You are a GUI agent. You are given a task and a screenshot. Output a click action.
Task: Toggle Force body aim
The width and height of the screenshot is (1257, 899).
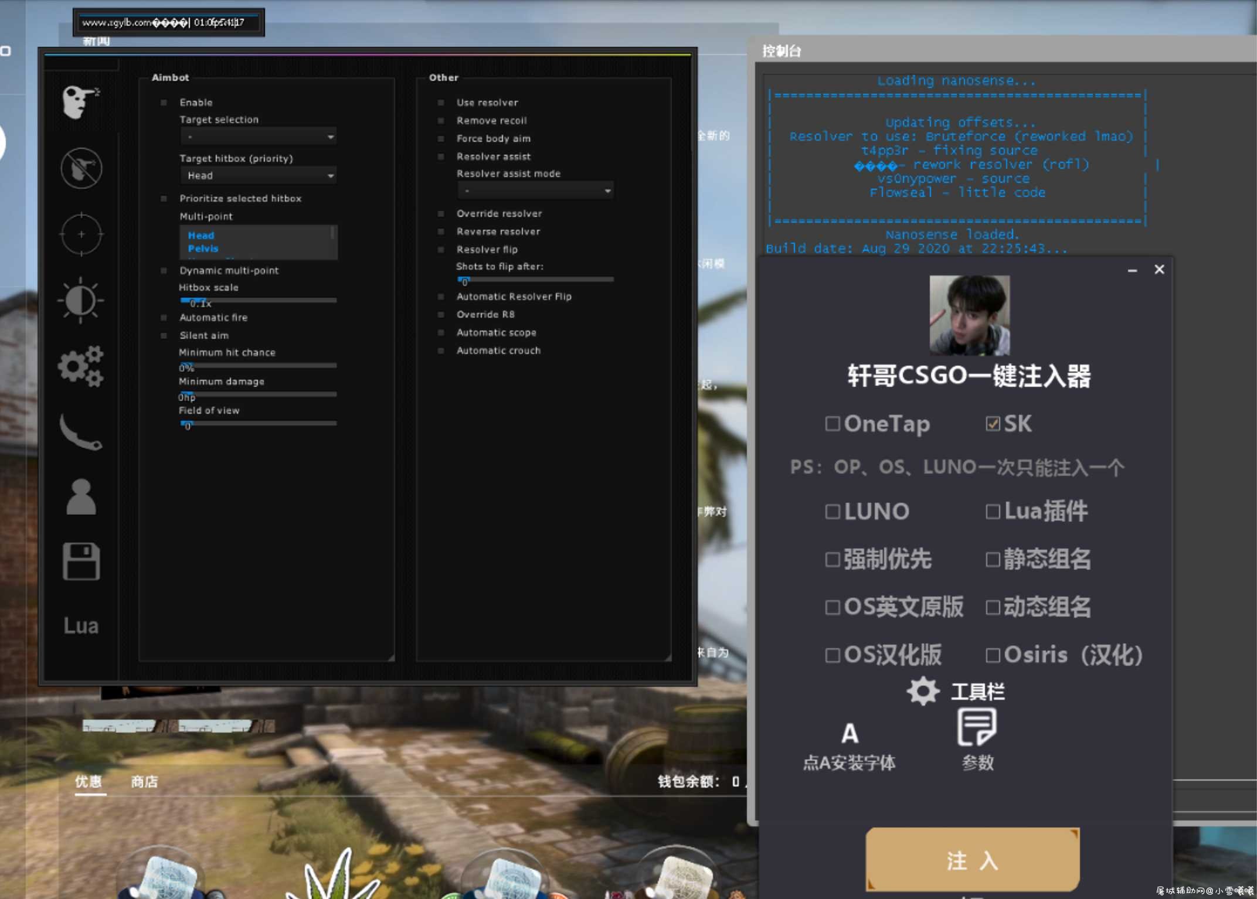tap(441, 139)
